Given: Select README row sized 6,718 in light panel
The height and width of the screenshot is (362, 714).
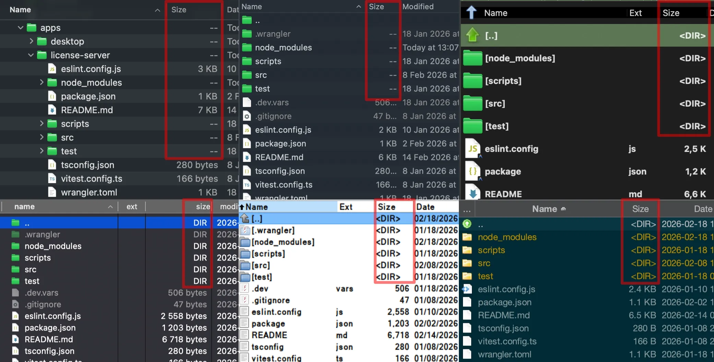Looking at the screenshot, I should 349,335.
